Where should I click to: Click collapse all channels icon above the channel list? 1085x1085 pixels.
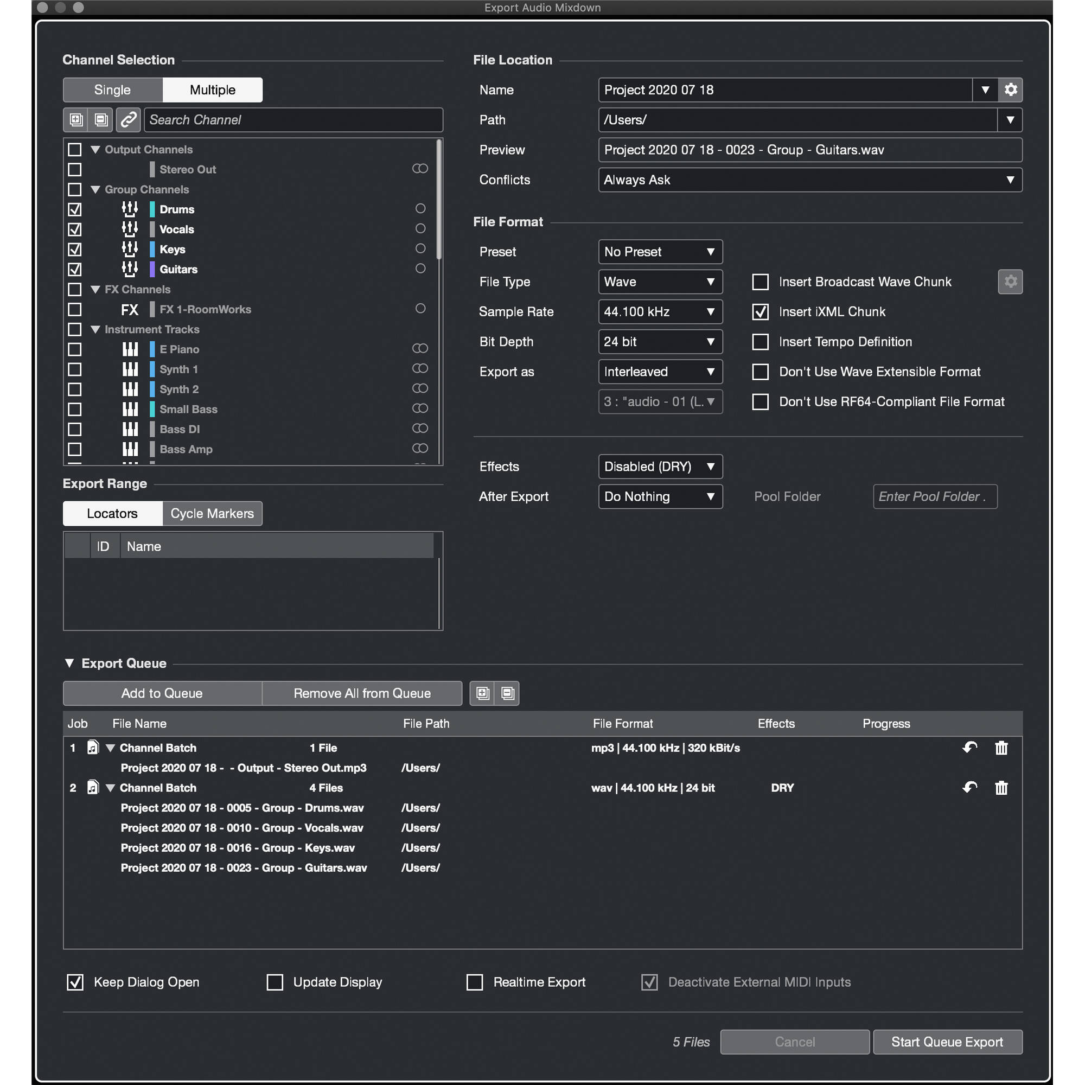[x=101, y=119]
